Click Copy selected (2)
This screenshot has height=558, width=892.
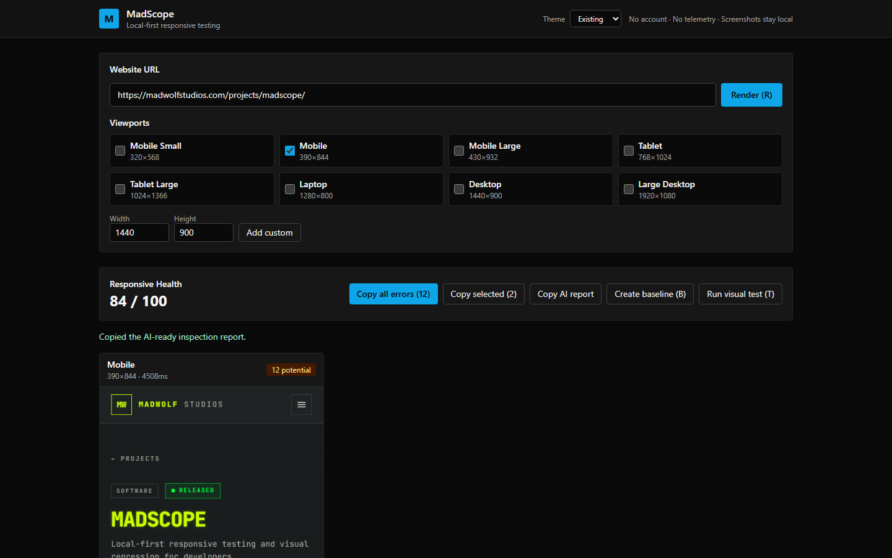pyautogui.click(x=484, y=294)
